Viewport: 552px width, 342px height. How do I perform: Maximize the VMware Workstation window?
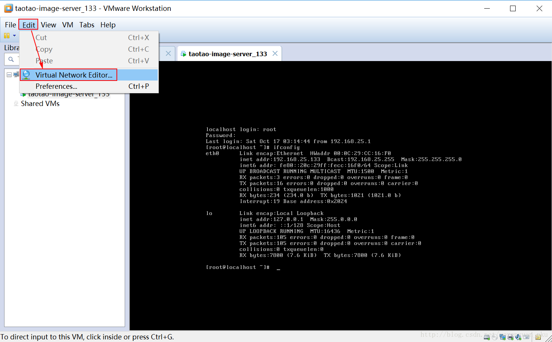(513, 8)
